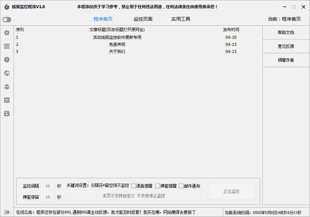
Task: Open help via the question mark icon
Action: click(x=7, y=59)
